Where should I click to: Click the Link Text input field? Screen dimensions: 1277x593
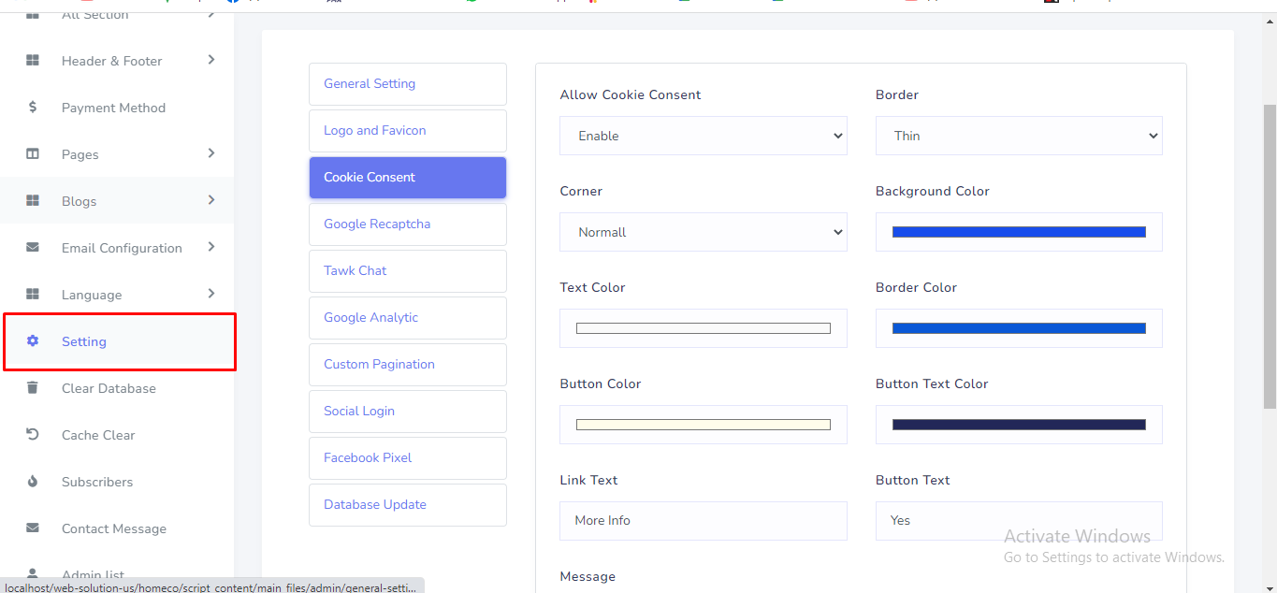703,521
